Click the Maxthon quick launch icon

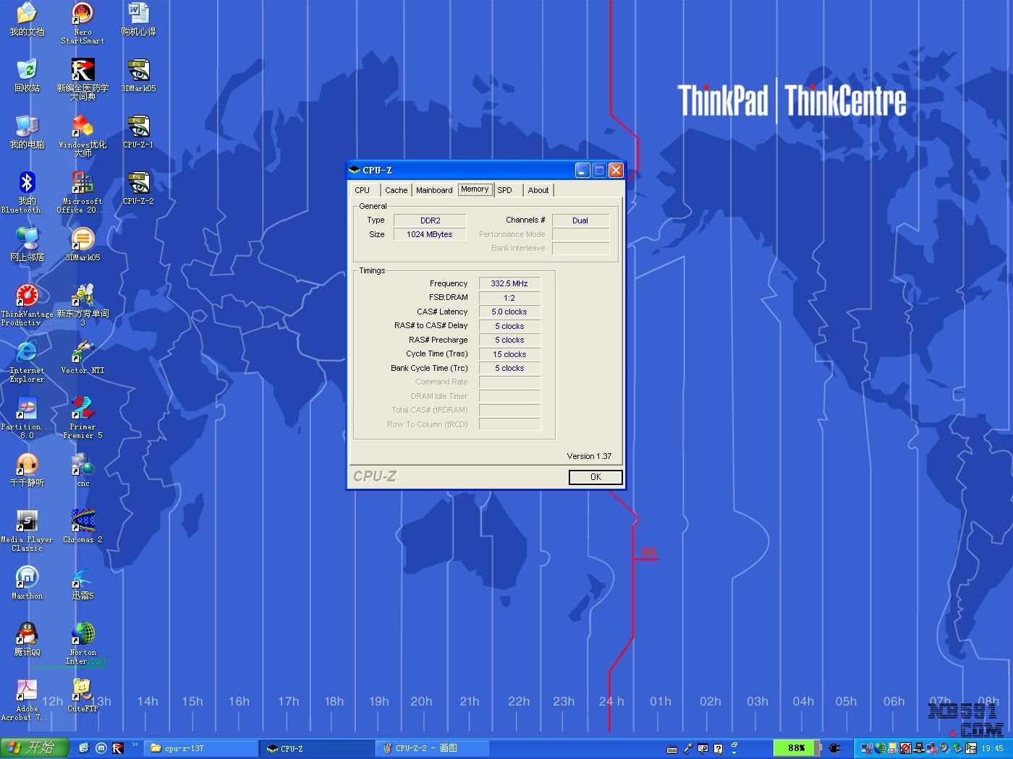pos(101,748)
